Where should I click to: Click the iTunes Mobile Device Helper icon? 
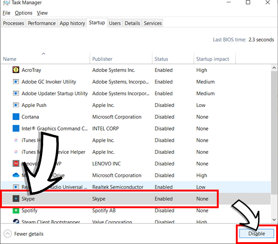(16, 152)
